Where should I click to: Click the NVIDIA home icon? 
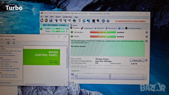[14, 43]
